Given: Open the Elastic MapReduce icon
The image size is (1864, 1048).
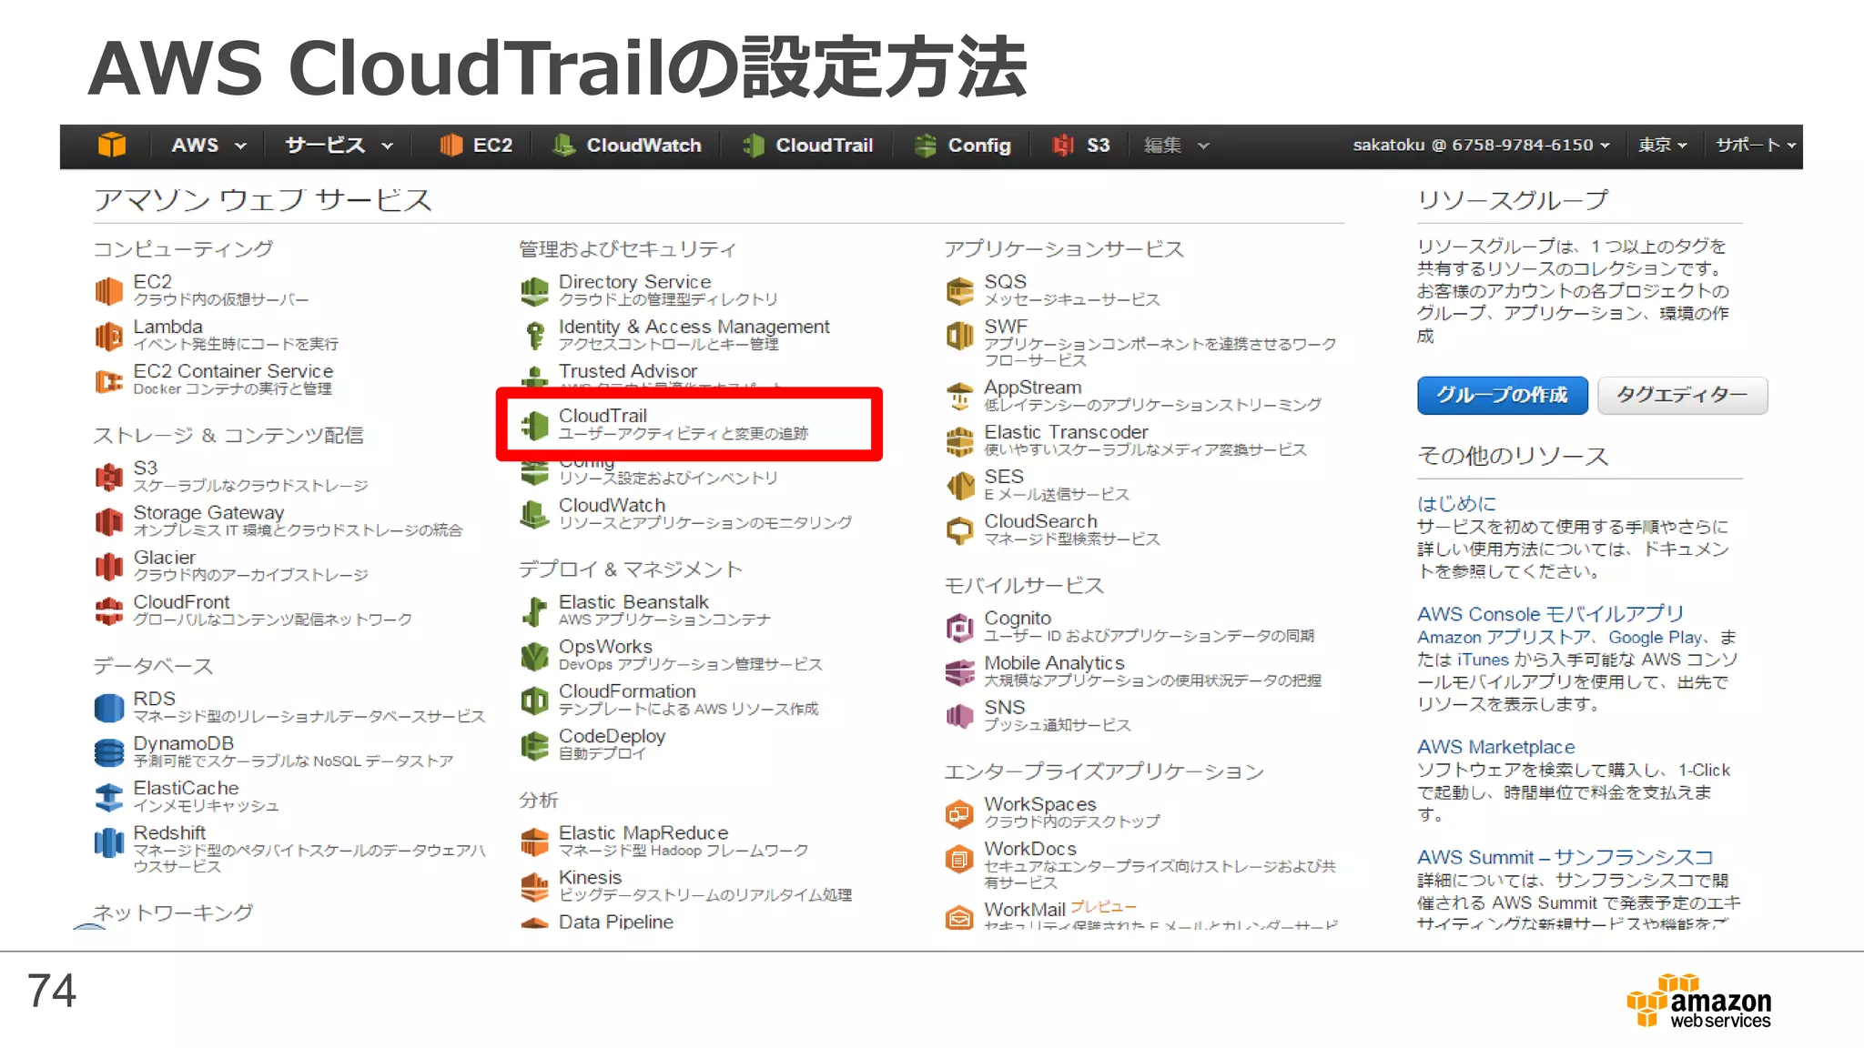Looking at the screenshot, I should click(534, 841).
